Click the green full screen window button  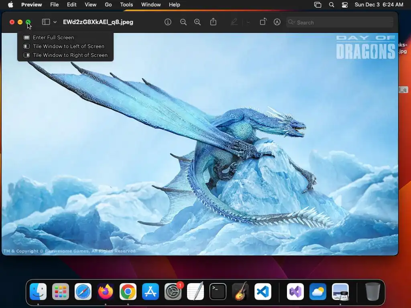pos(28,22)
